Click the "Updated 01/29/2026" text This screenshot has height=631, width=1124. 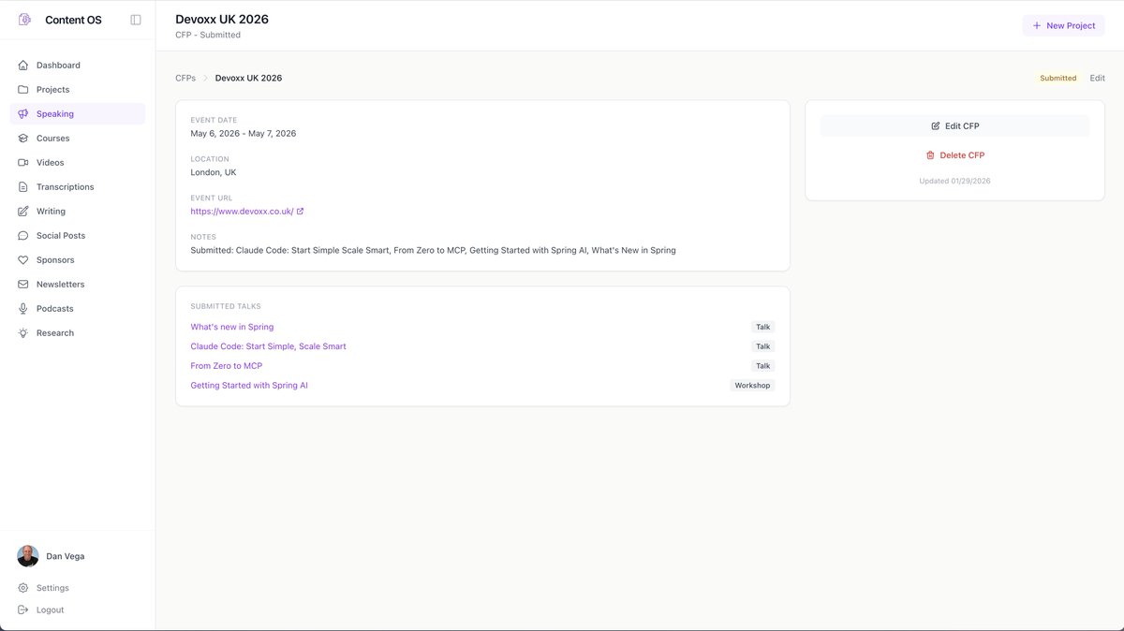(954, 181)
